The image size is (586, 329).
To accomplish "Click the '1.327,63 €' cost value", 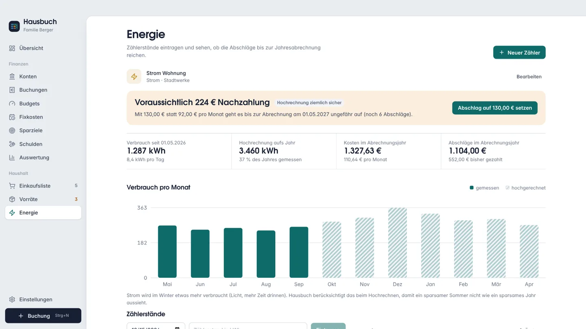I will coord(363,151).
